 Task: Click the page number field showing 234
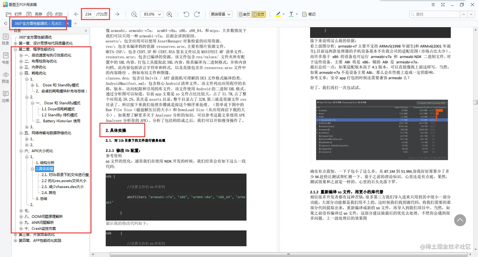coord(89,14)
